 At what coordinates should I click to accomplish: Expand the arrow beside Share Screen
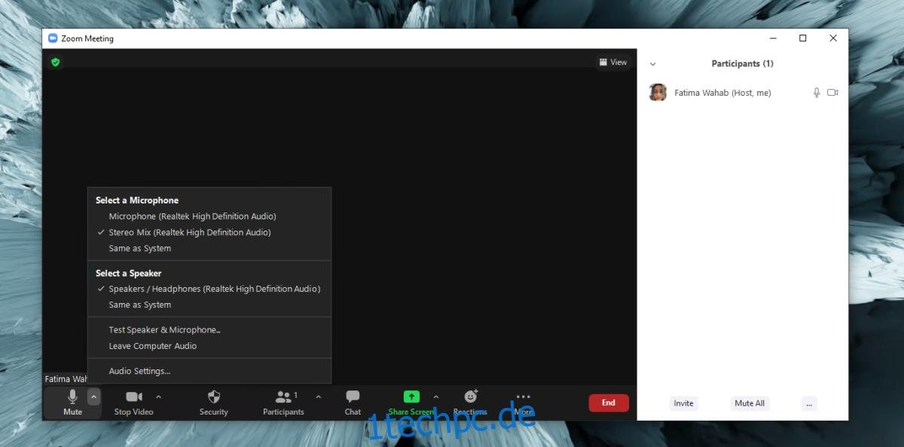435,396
